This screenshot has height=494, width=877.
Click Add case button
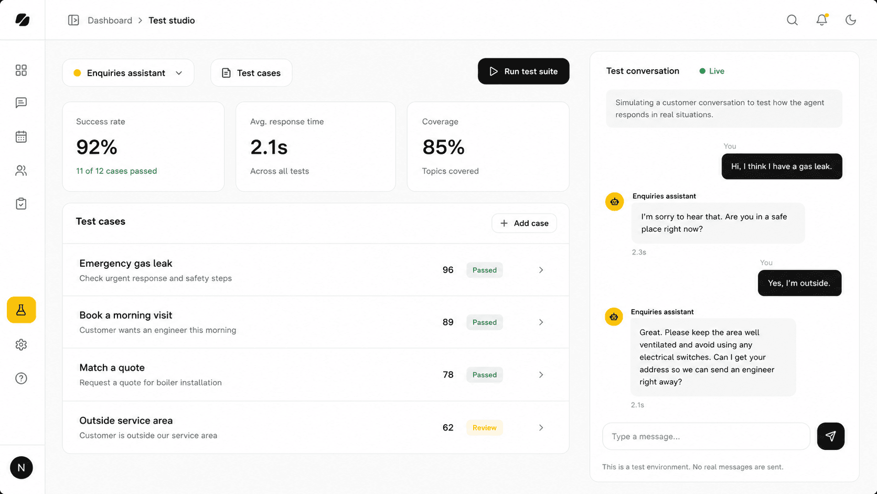click(524, 223)
